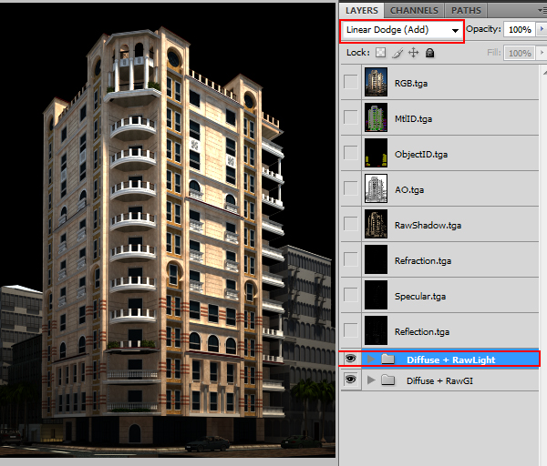This screenshot has height=466, width=547.
Task: Expand the Diffuse + RawGI group triangle
Action: pos(372,380)
